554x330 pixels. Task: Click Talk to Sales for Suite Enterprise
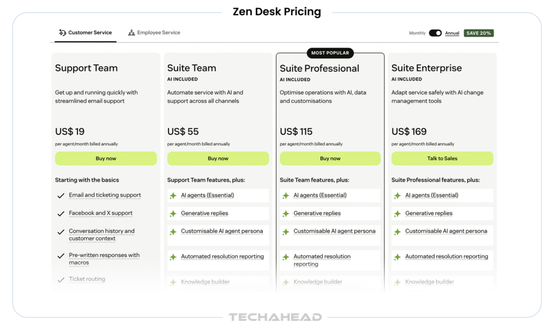pyautogui.click(x=442, y=158)
